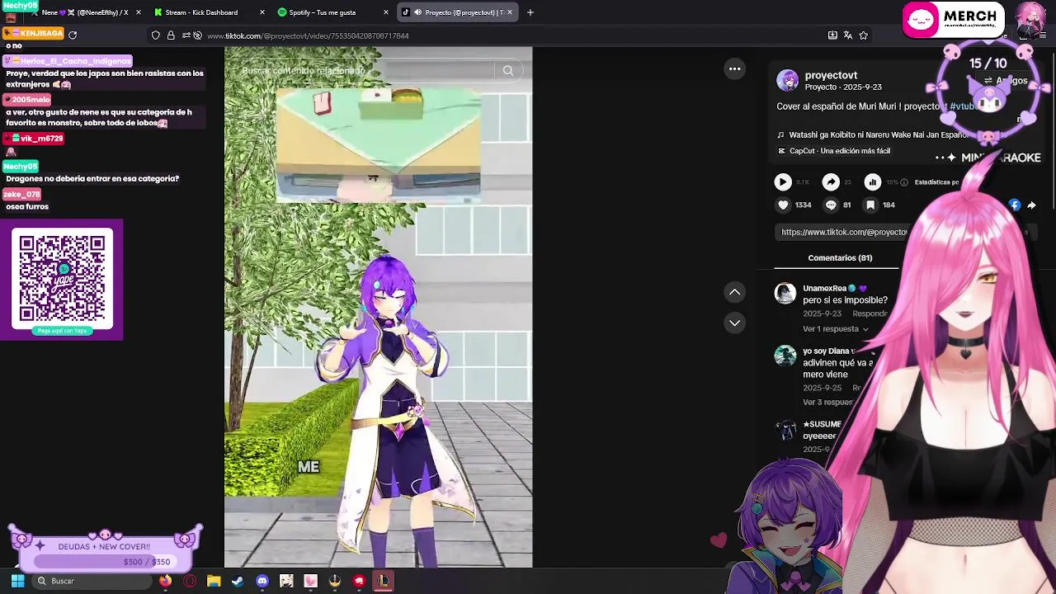Like the video with the heart icon
The height and width of the screenshot is (594, 1056).
(x=783, y=205)
